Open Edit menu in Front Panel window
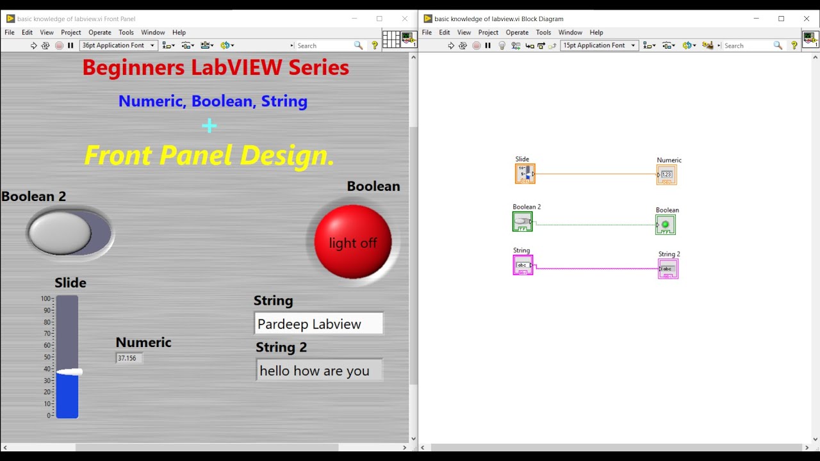This screenshot has height=461, width=820. [x=27, y=32]
